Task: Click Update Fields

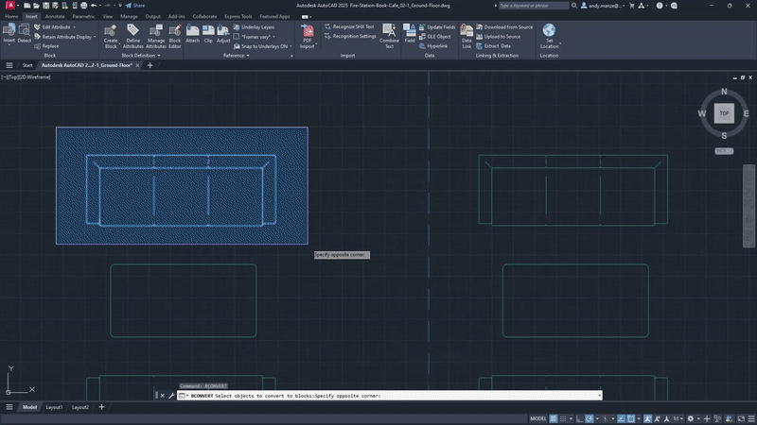Action: tap(437, 27)
